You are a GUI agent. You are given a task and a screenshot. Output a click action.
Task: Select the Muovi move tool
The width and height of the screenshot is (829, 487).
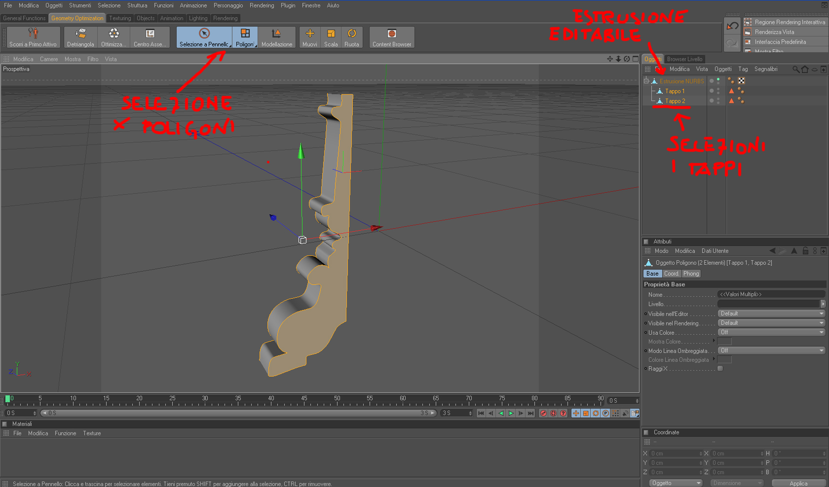[310, 37]
